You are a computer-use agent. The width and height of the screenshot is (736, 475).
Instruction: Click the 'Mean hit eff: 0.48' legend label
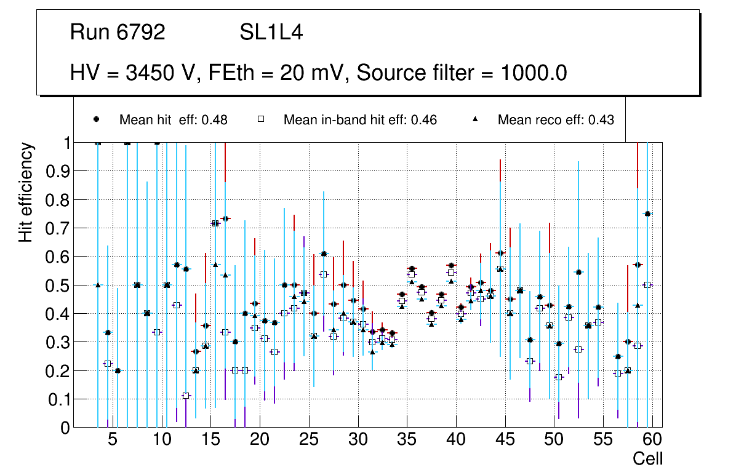[173, 120]
